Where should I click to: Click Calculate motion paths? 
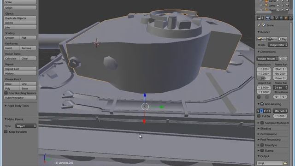(12, 59)
